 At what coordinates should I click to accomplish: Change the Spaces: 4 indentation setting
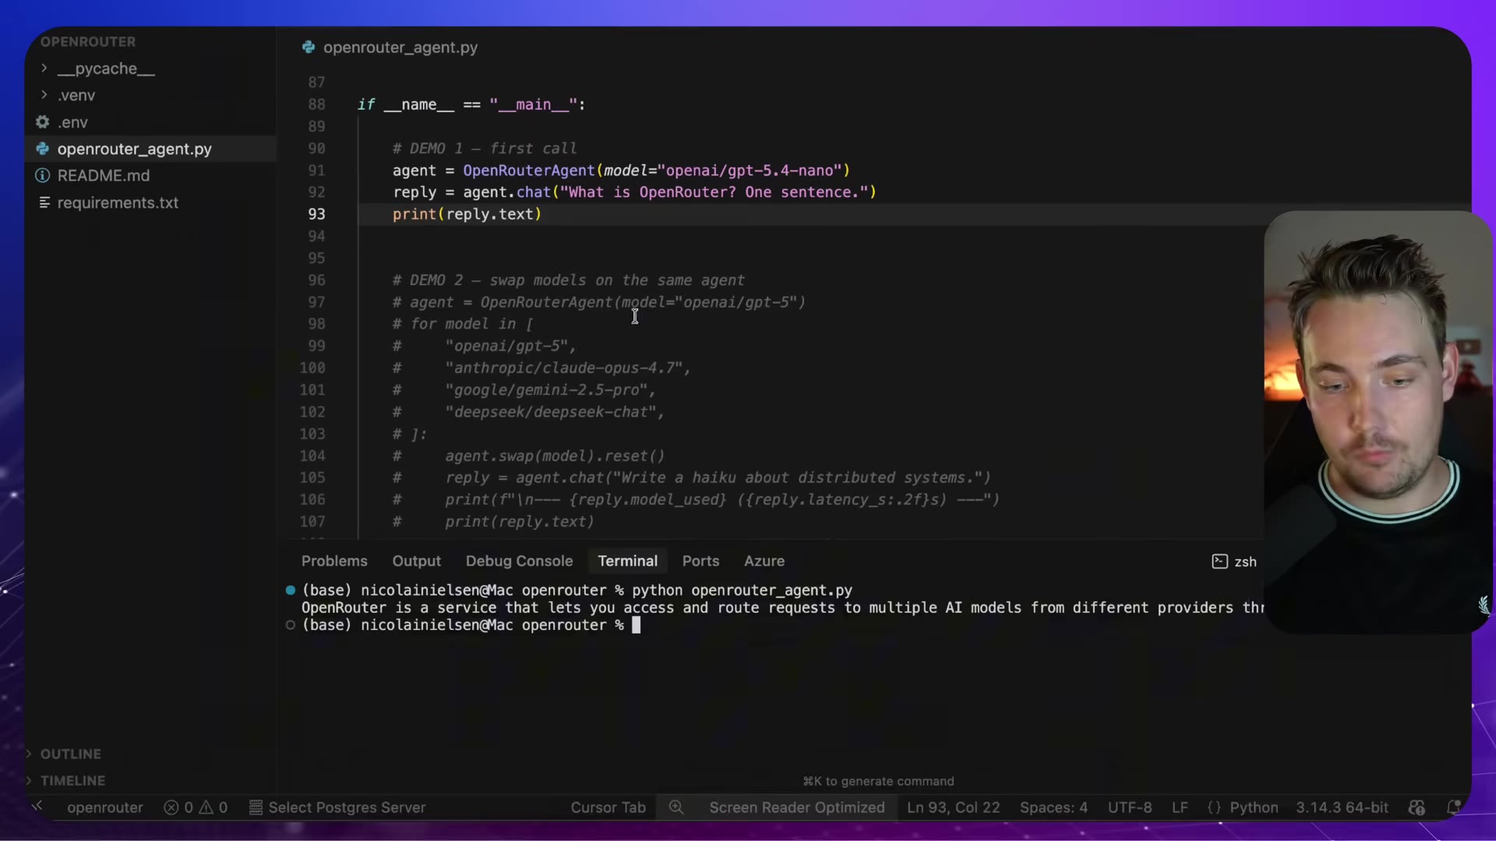coord(1053,808)
